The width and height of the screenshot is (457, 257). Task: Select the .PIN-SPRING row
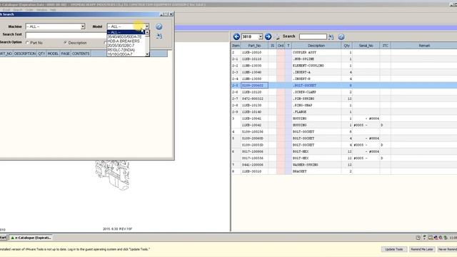[344, 99]
